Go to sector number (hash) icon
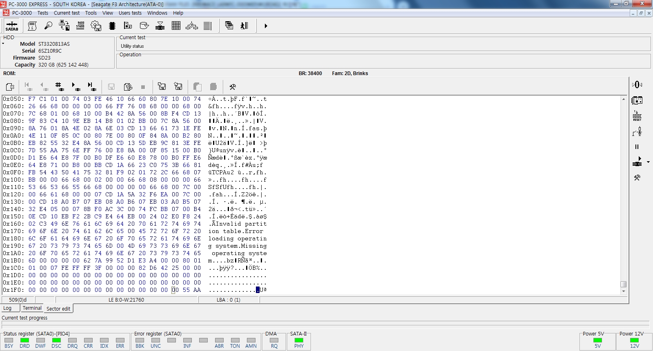 point(60,87)
